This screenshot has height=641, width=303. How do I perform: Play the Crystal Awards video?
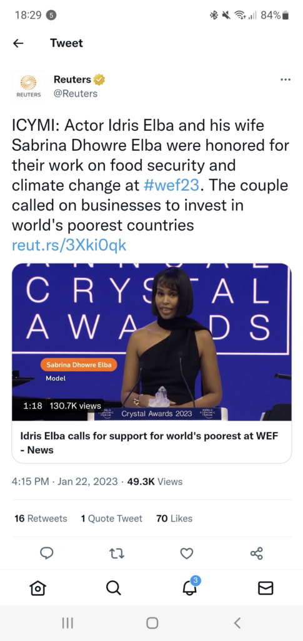pos(152,342)
